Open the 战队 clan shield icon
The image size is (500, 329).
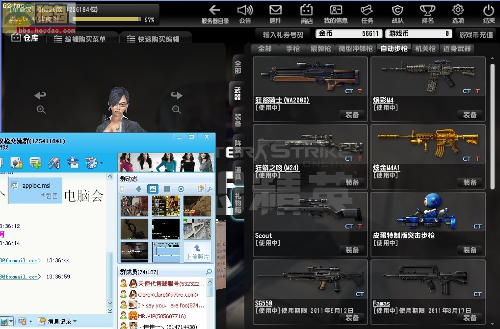click(x=397, y=14)
